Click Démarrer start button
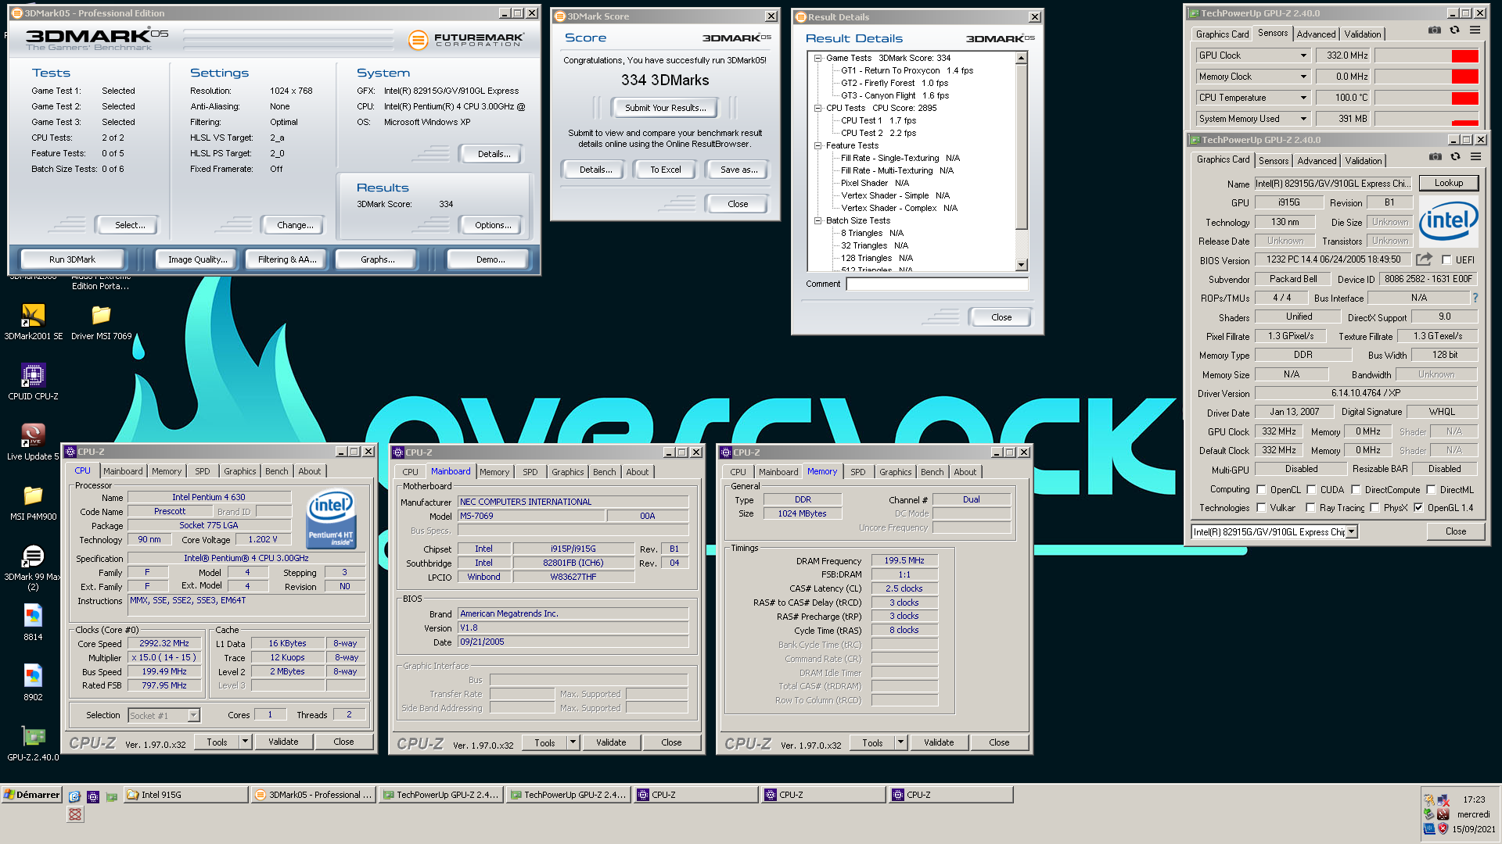This screenshot has width=1502, height=844. coord(31,795)
